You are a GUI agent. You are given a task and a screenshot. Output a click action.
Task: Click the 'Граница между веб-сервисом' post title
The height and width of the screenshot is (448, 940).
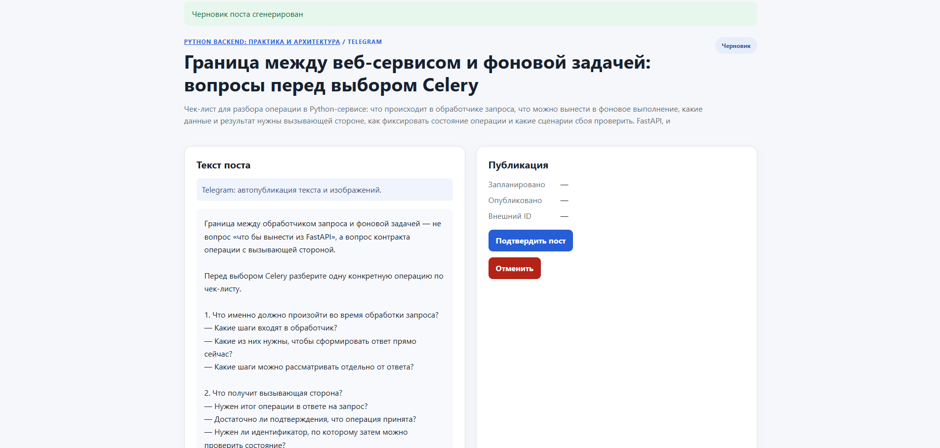(x=417, y=74)
